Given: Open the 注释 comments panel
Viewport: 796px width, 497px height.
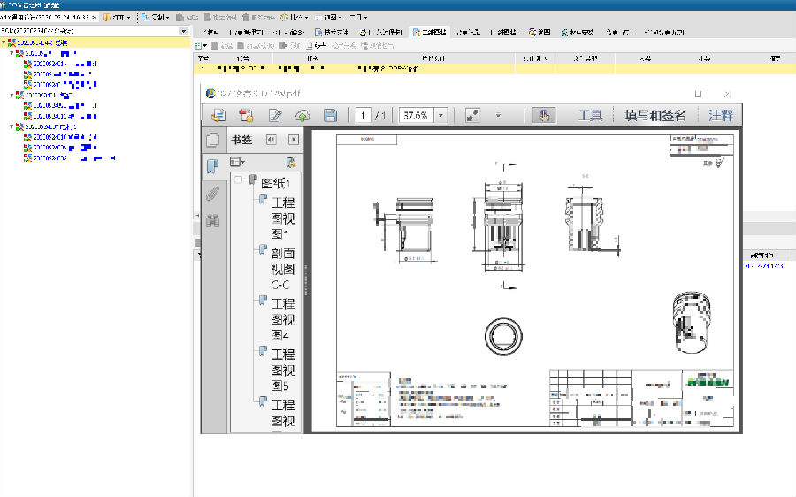Looking at the screenshot, I should [720, 116].
